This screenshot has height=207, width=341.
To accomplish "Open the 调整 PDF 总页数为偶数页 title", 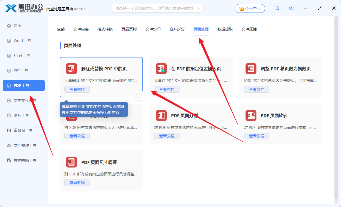I will click(286, 69).
